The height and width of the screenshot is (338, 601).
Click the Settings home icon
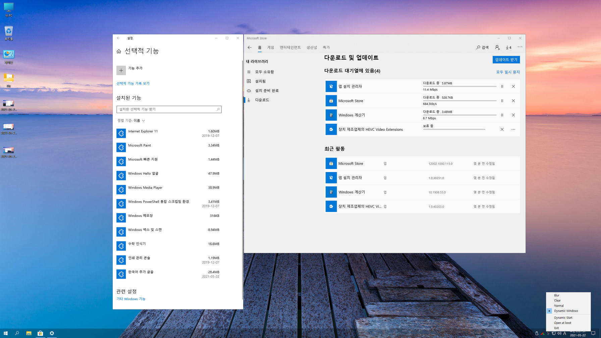click(119, 51)
